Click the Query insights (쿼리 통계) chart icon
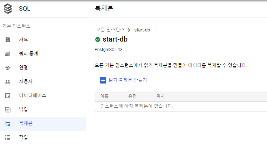The image size is (267, 152). (8, 54)
